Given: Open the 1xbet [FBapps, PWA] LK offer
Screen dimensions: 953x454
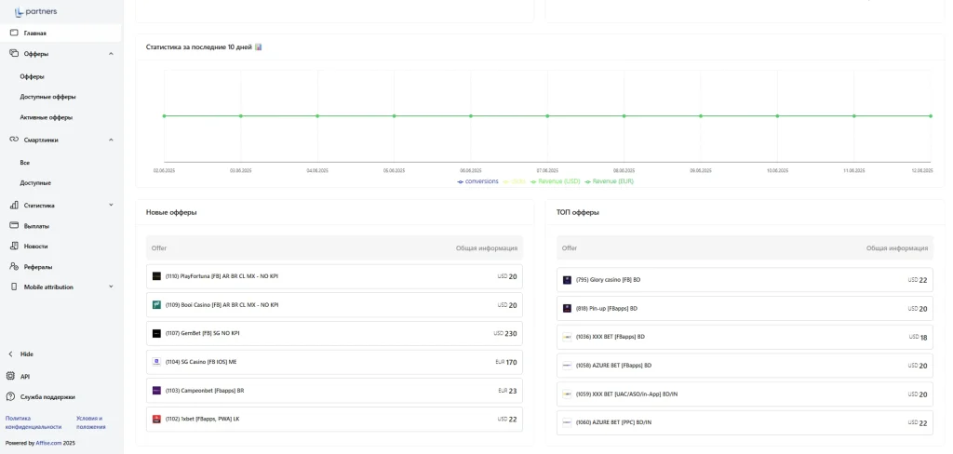Looking at the screenshot, I should [334, 419].
